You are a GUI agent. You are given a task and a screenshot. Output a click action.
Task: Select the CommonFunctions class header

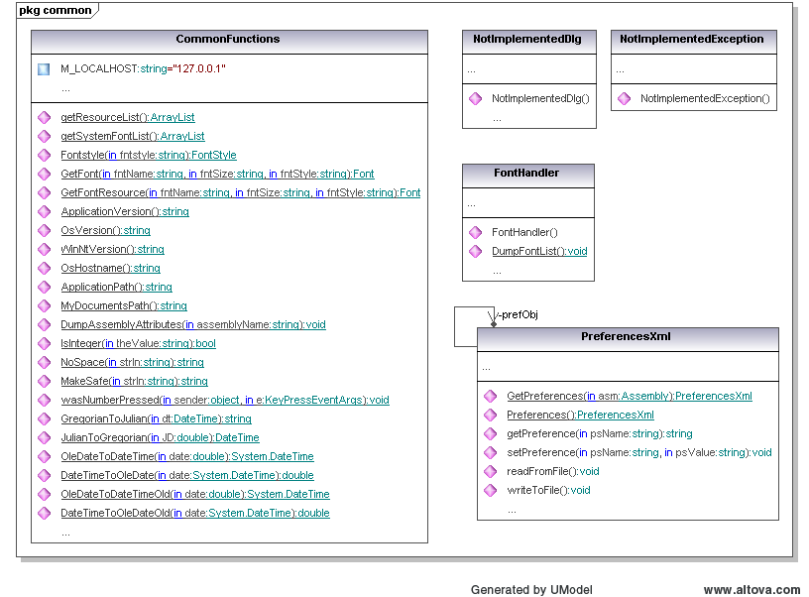point(230,42)
